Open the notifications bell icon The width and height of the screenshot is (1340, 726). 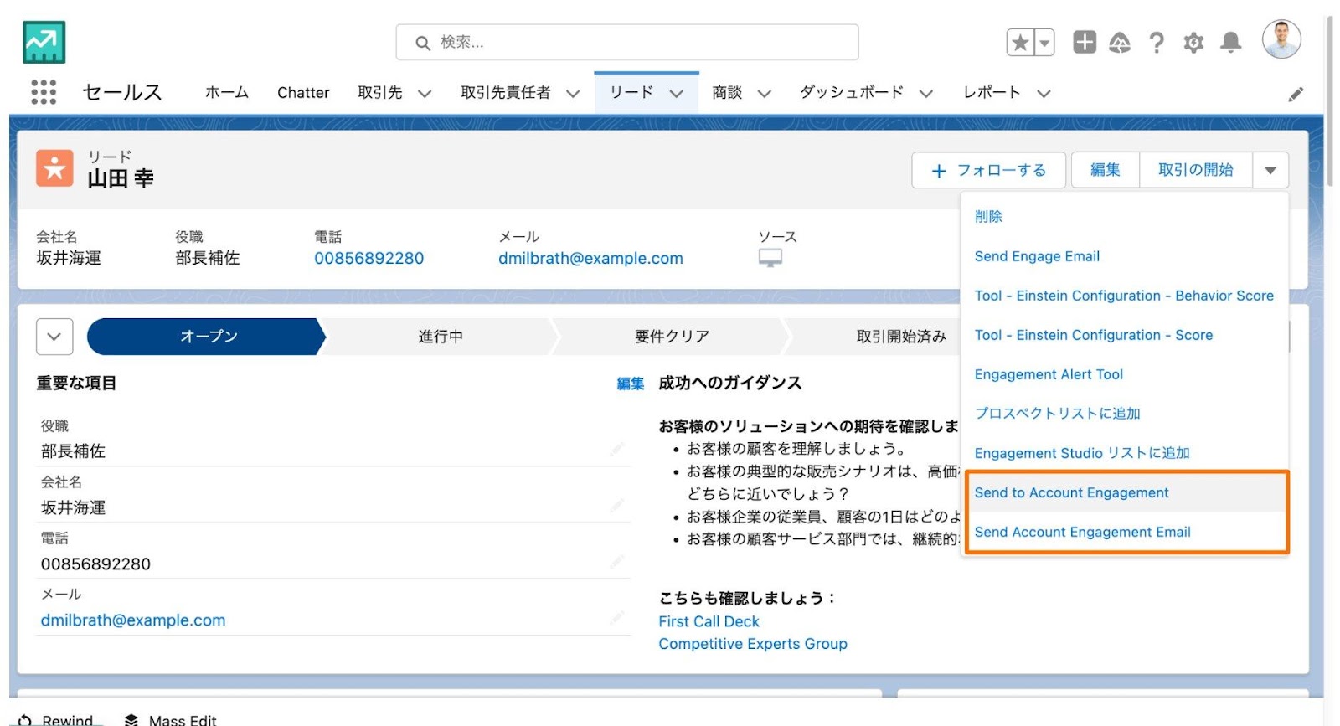[1230, 42]
